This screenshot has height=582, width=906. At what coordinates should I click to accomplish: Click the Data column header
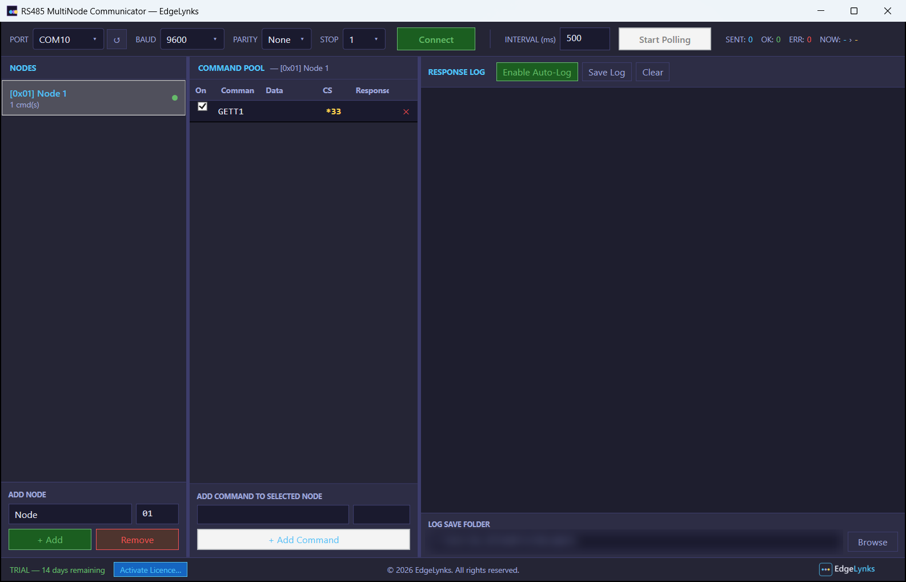coord(274,90)
